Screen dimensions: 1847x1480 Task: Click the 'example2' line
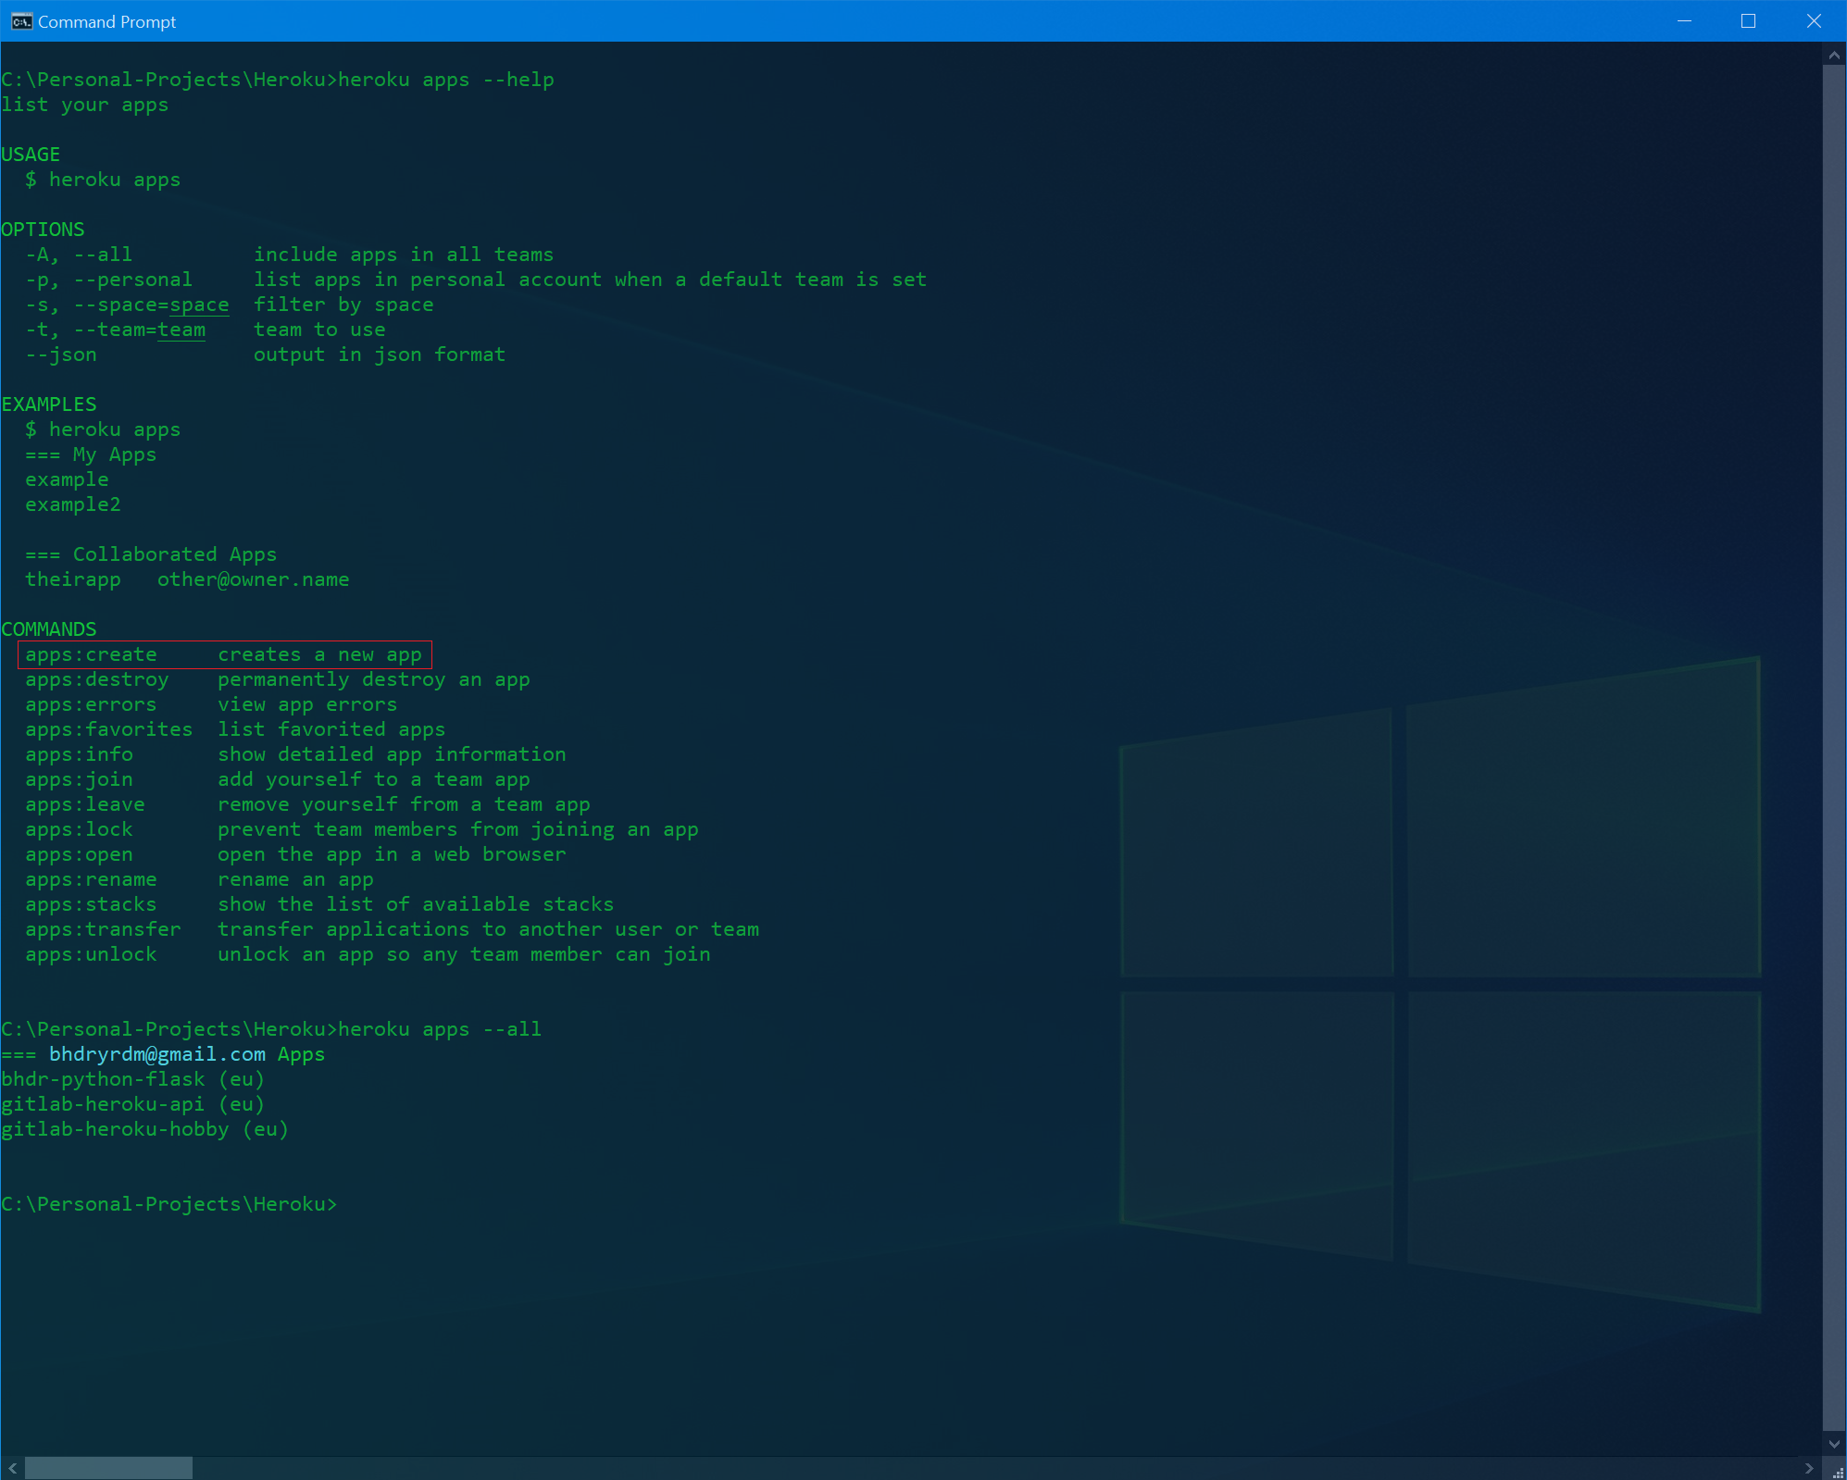pos(73,504)
